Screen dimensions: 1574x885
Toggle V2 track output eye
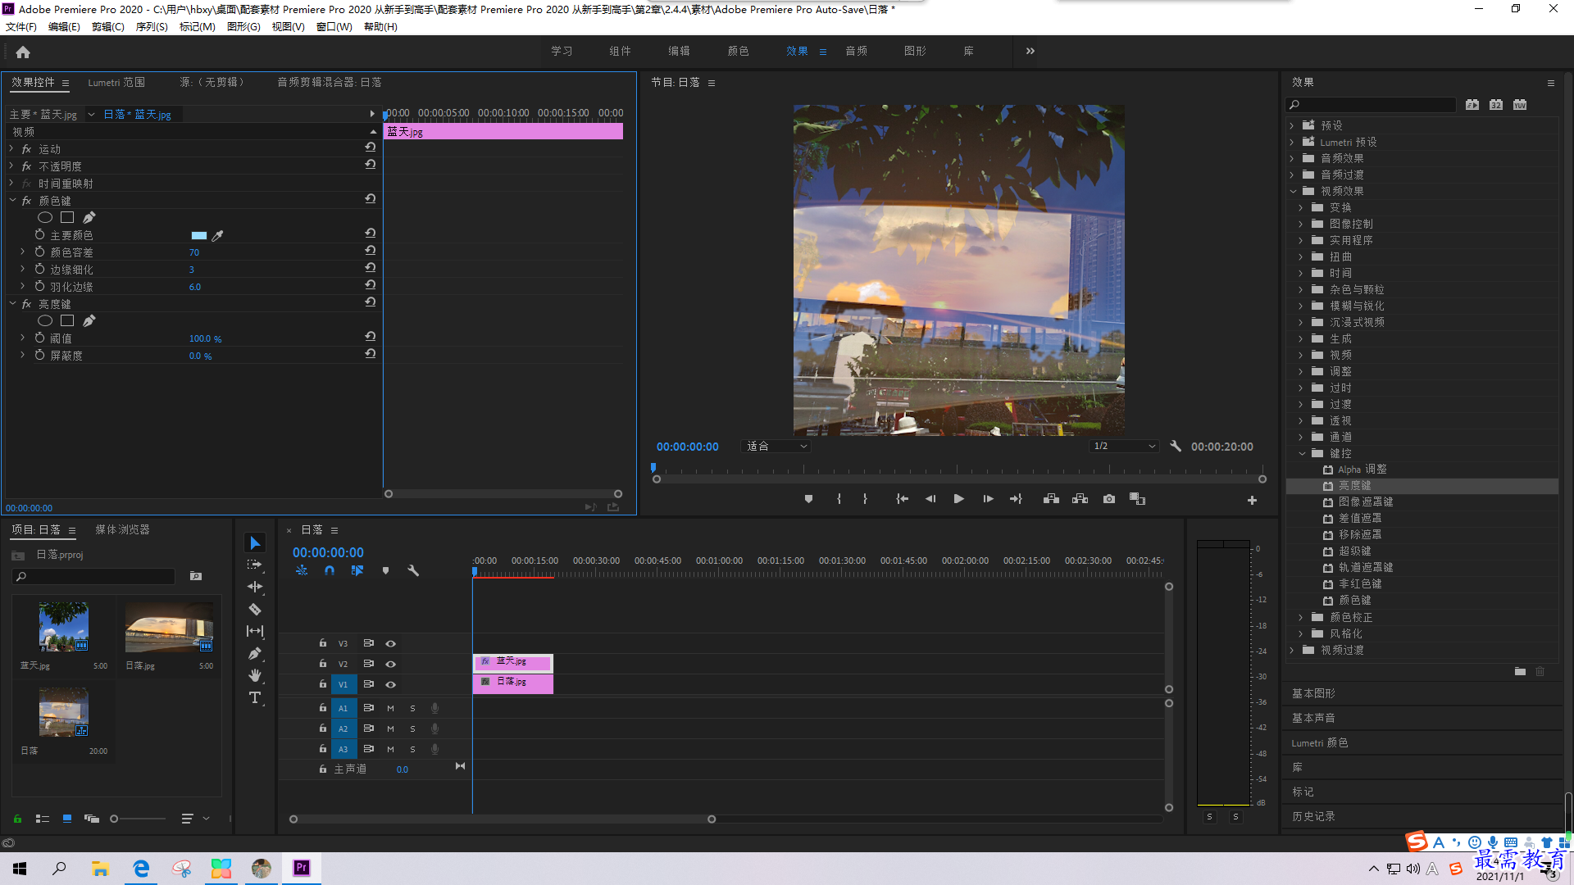[x=391, y=664]
